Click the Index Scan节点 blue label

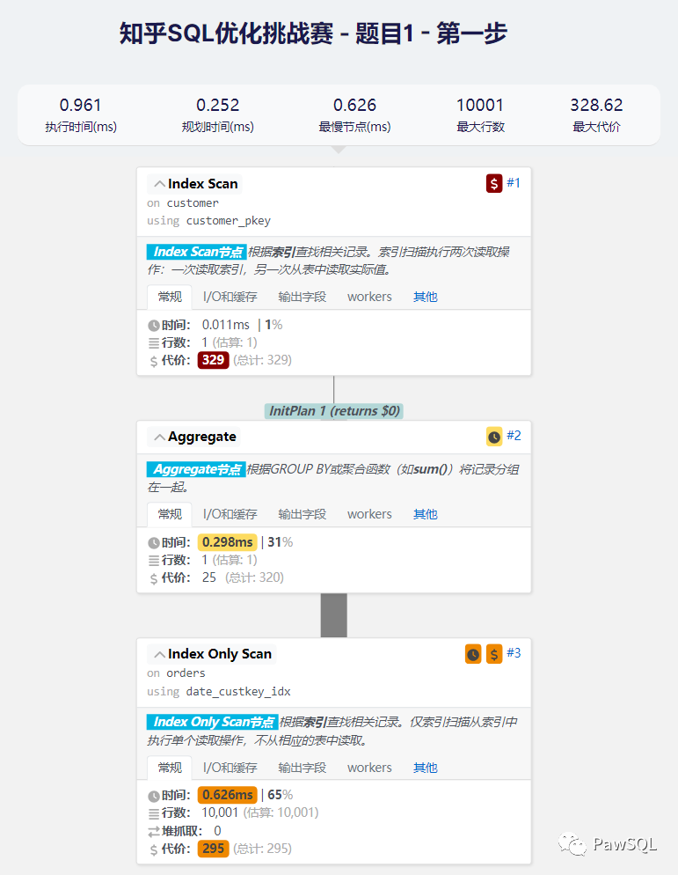coord(196,252)
